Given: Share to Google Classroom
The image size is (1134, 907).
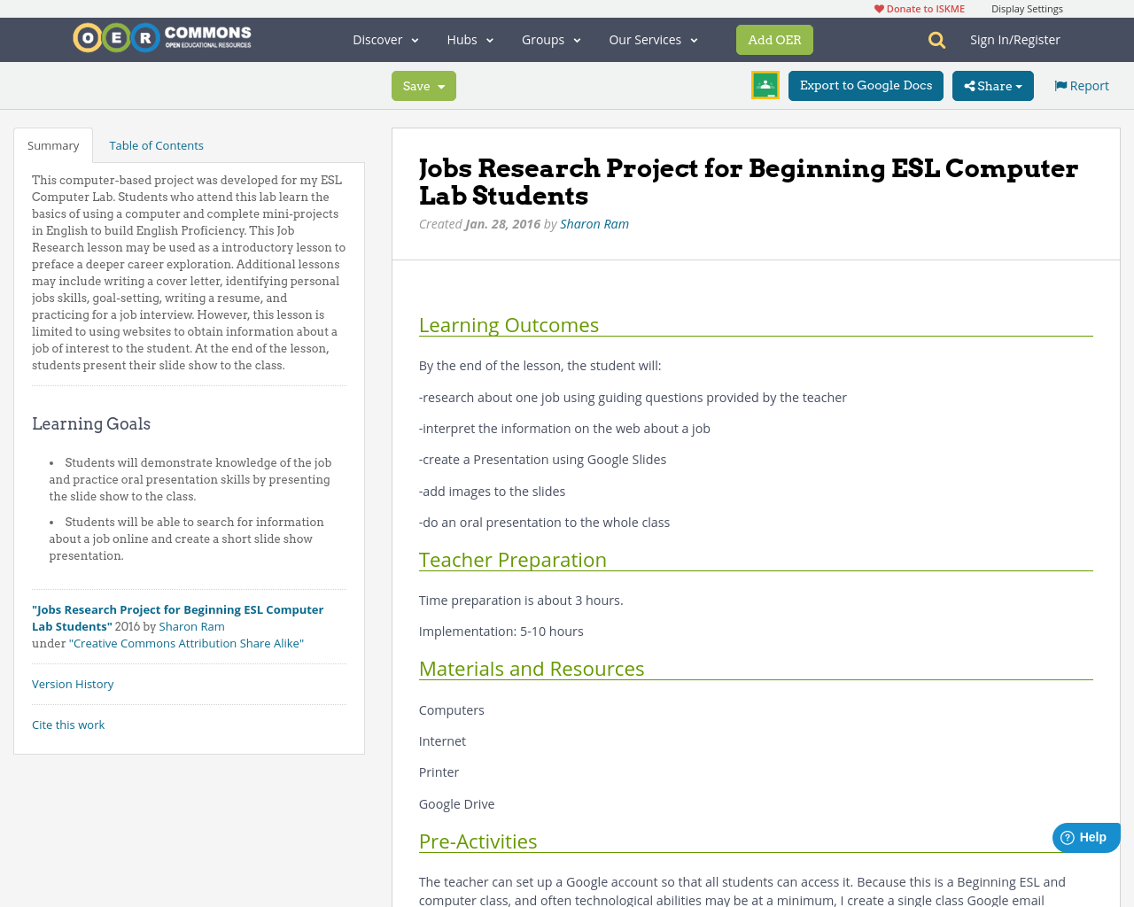Looking at the screenshot, I should (x=765, y=84).
